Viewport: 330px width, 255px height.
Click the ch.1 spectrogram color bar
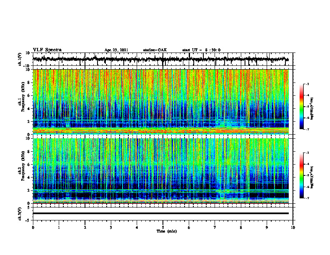point(301,107)
